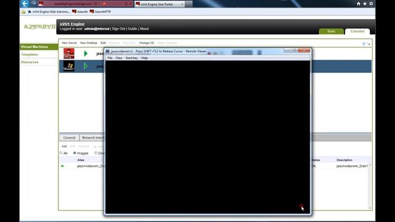Screen dimensions: 395x222
Task: Select the Images radio button
Action: (x=75, y=153)
